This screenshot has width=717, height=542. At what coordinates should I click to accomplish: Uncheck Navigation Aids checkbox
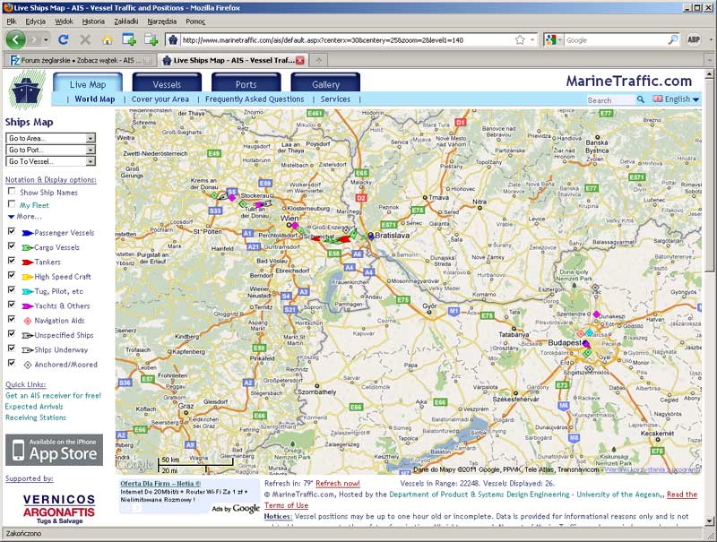click(12, 320)
